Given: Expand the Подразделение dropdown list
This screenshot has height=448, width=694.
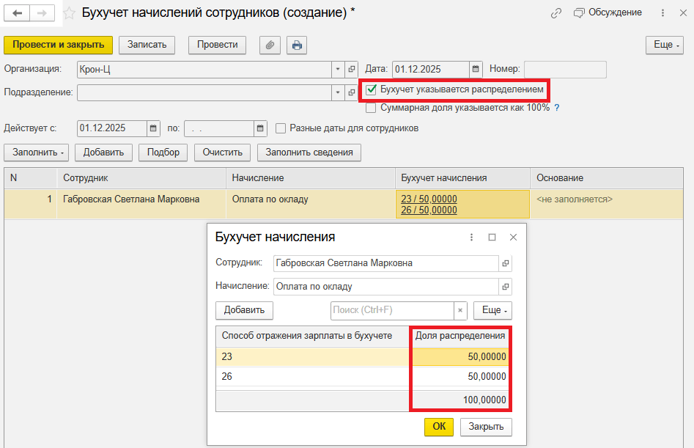Looking at the screenshot, I should [x=338, y=92].
